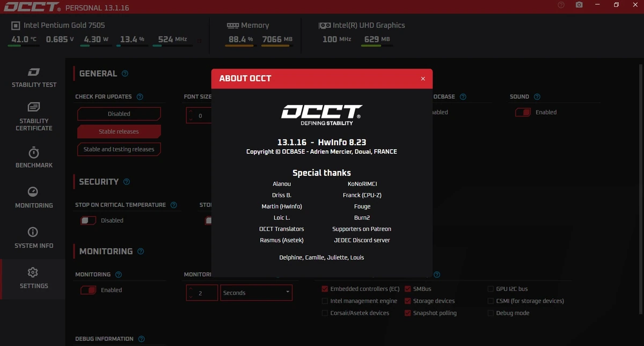Screen dimensions: 644x346
Task: Click Martin (HwInfo) in the thanks list
Action: [x=282, y=207]
